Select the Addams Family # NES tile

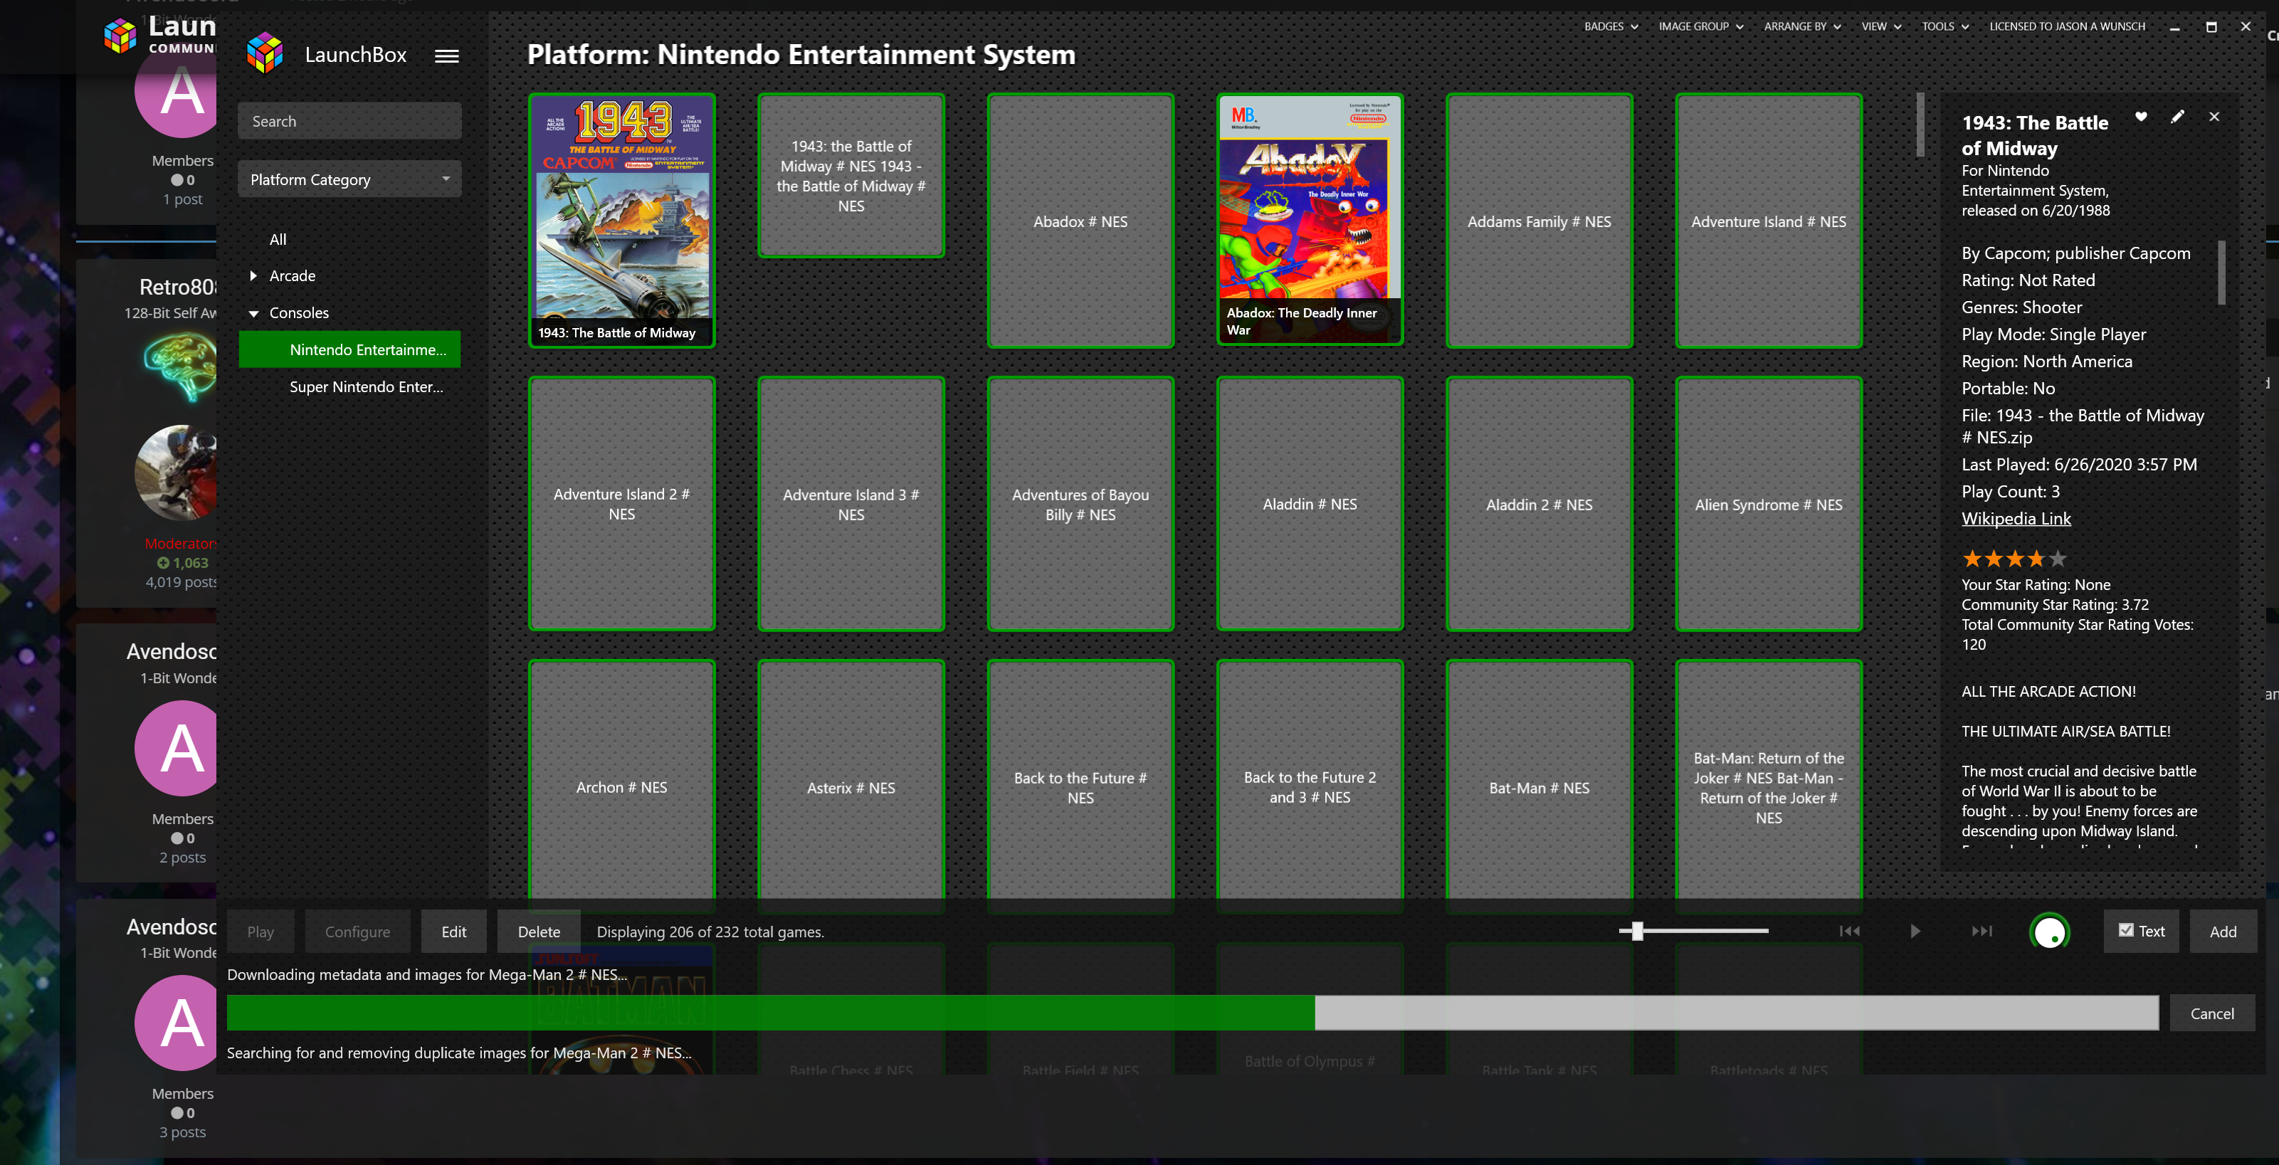click(1539, 221)
